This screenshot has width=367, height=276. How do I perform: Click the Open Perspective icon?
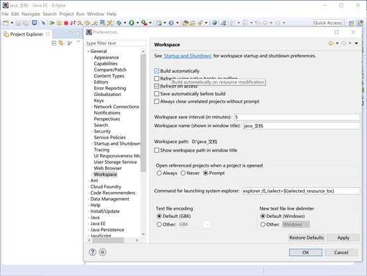pos(351,23)
